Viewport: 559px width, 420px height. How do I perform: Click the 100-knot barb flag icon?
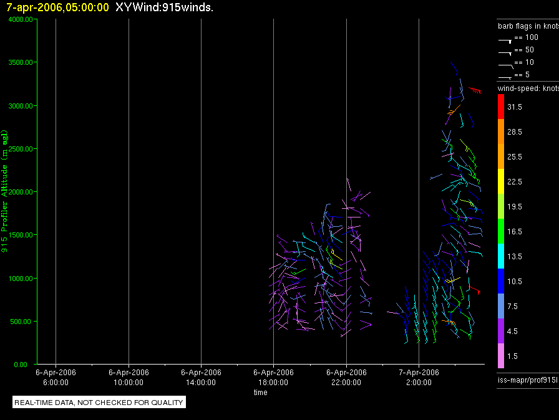coord(505,41)
